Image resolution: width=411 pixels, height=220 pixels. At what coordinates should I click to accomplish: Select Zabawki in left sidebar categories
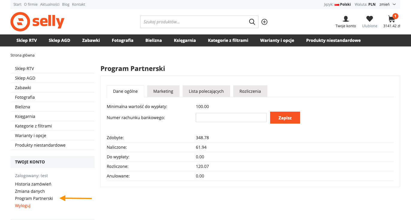pos(23,88)
